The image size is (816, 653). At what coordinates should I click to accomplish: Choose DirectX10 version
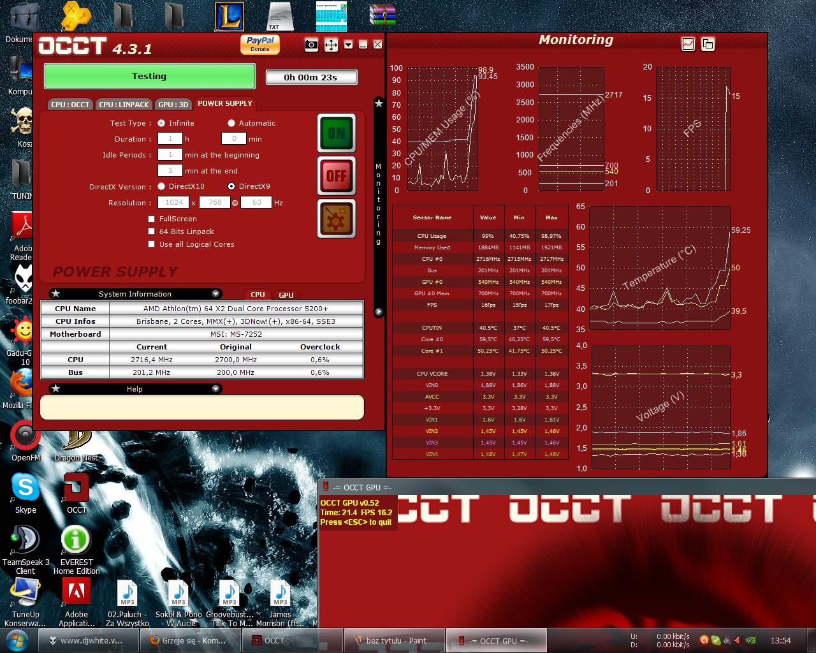pyautogui.click(x=161, y=186)
